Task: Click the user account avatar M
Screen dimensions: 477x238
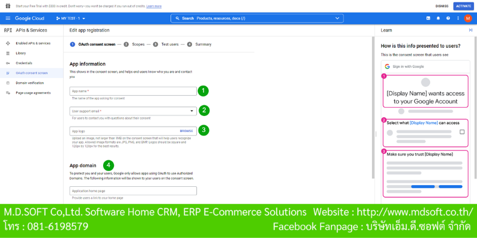Action: pyautogui.click(x=468, y=18)
